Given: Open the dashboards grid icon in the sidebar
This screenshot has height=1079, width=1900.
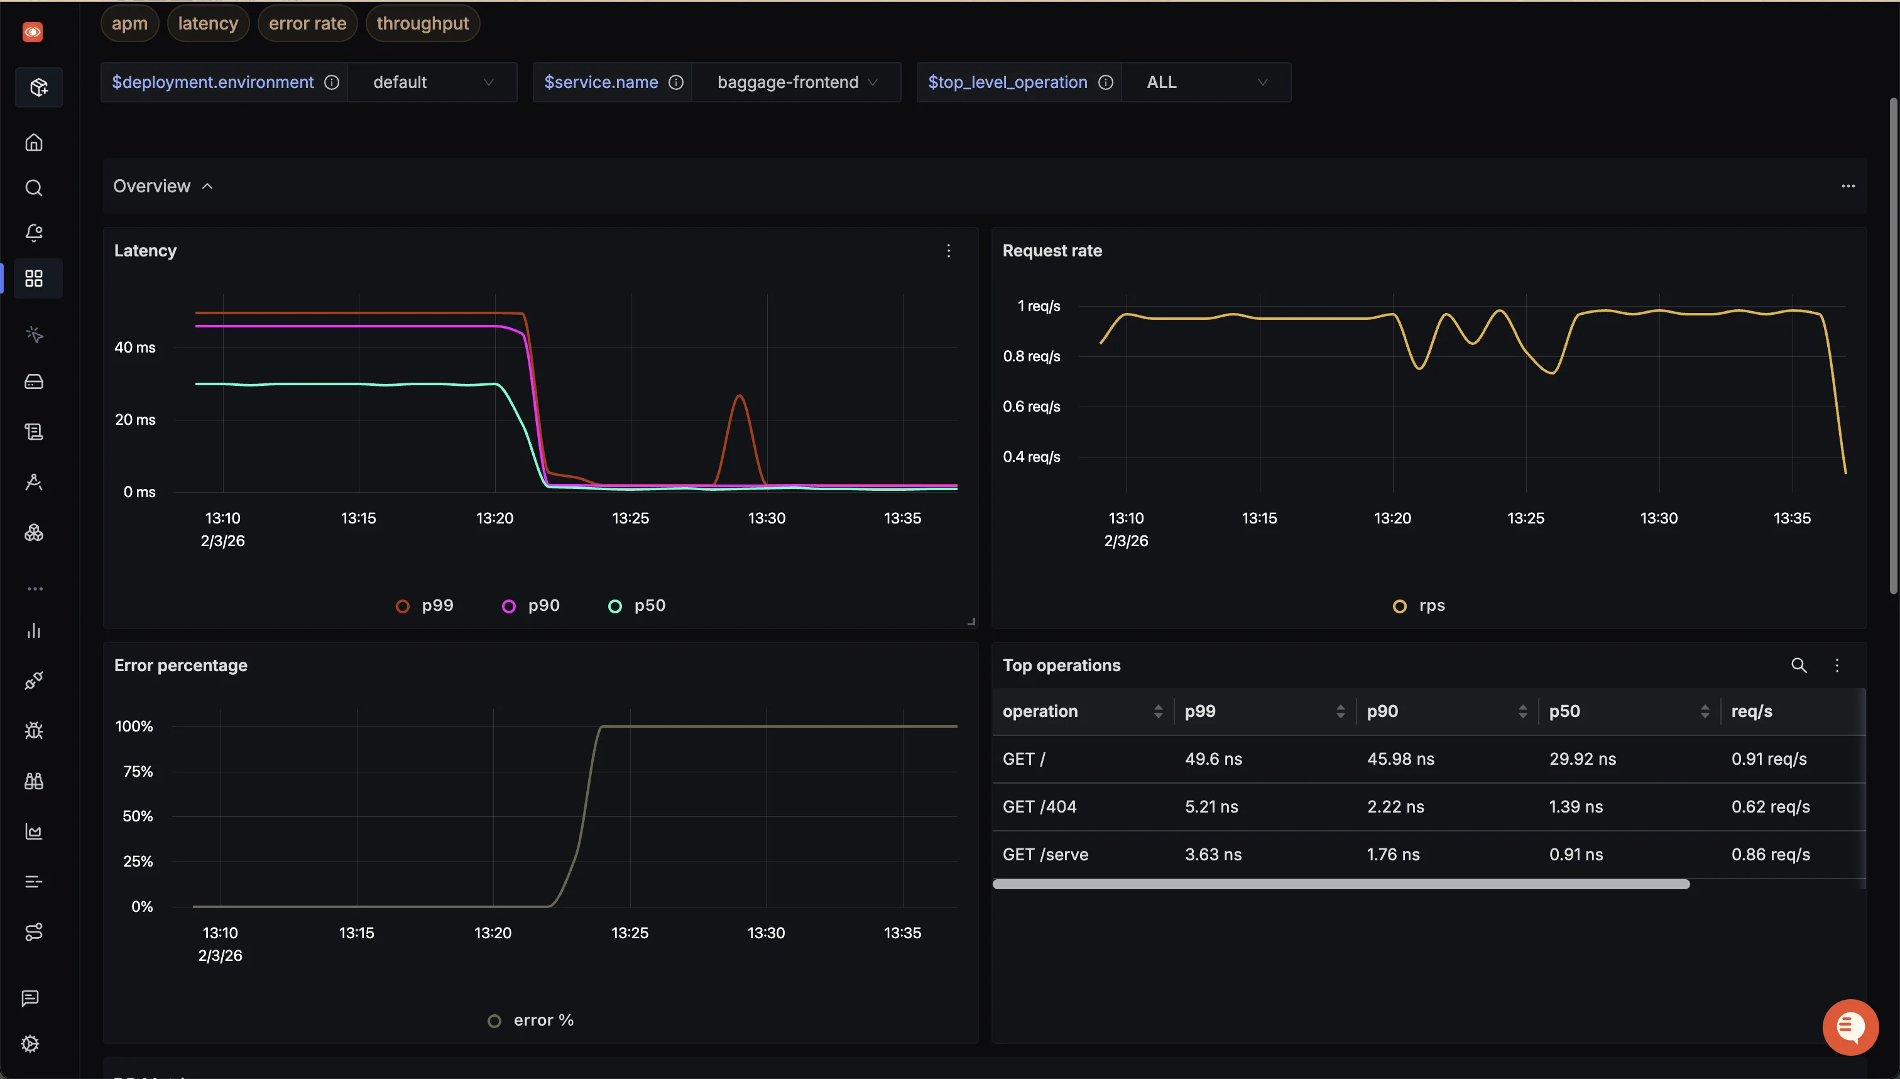Looking at the screenshot, I should coord(34,278).
